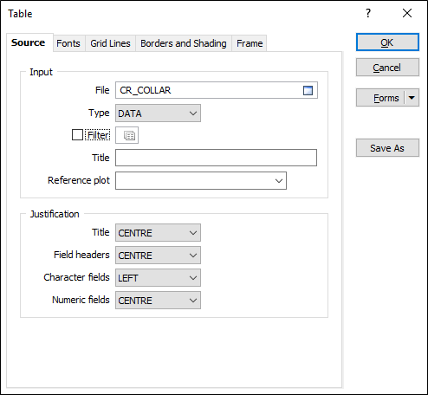Click the Save As button
428x395 pixels.
387,148
